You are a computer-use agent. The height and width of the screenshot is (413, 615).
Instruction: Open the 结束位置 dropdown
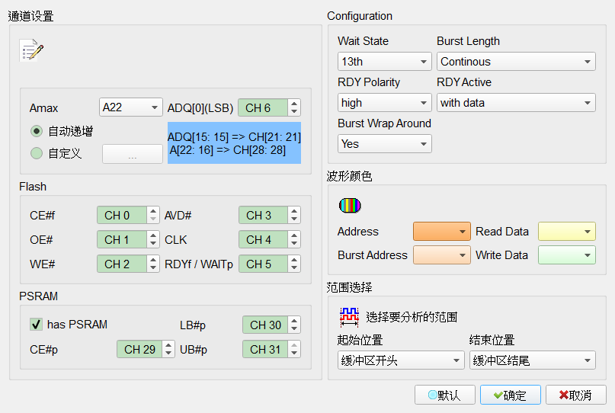533,360
